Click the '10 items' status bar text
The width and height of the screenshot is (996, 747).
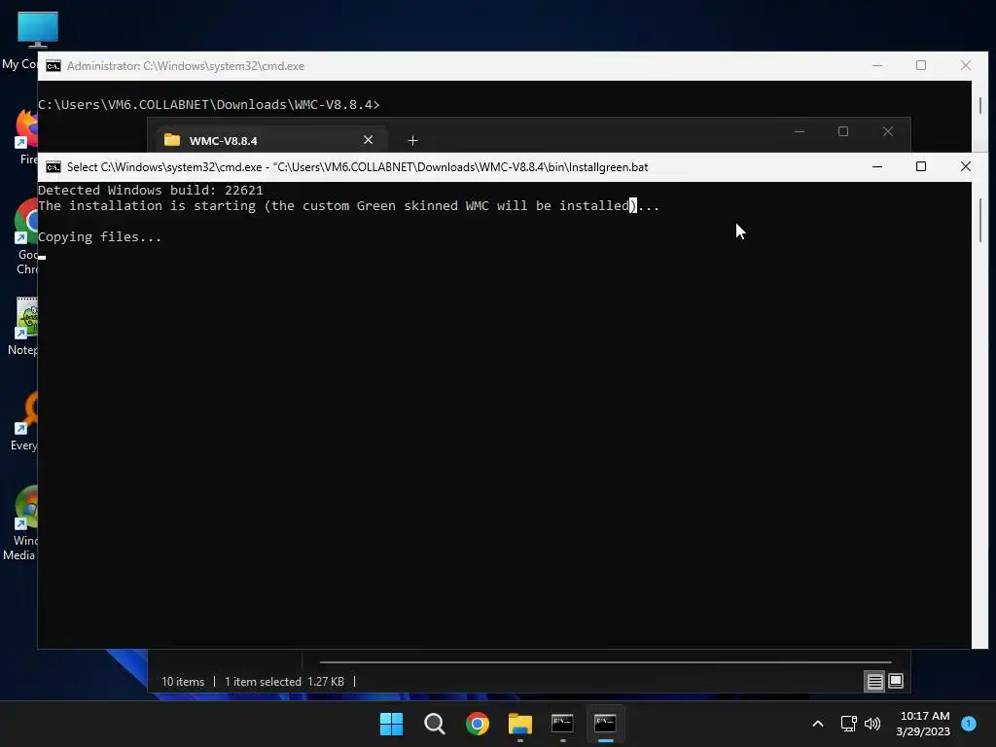tap(183, 682)
